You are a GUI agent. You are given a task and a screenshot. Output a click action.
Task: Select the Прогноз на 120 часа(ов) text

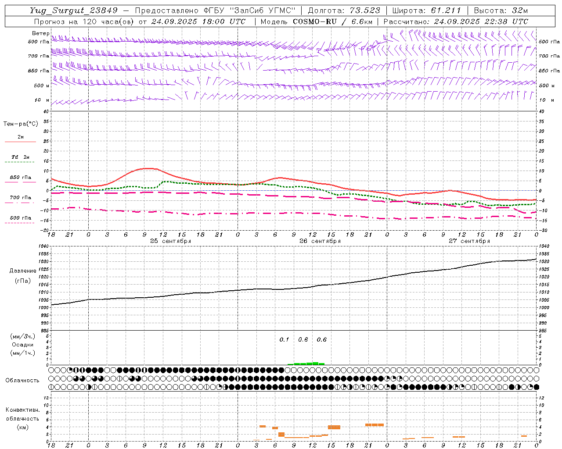(x=85, y=21)
